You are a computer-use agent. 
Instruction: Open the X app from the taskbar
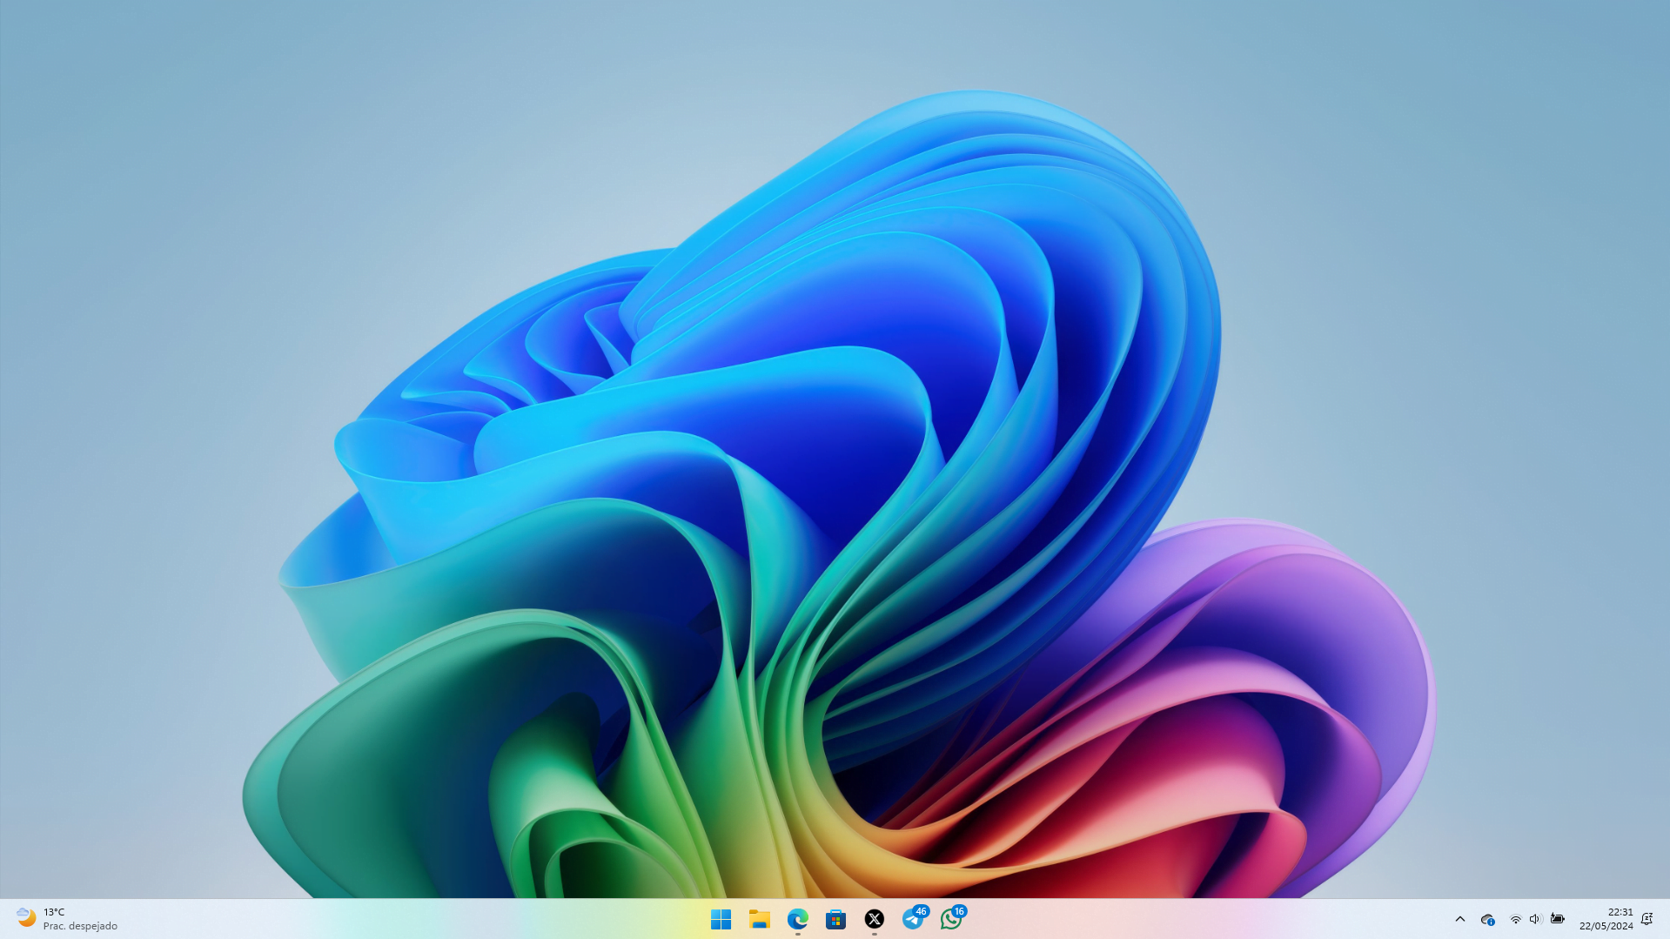(874, 919)
